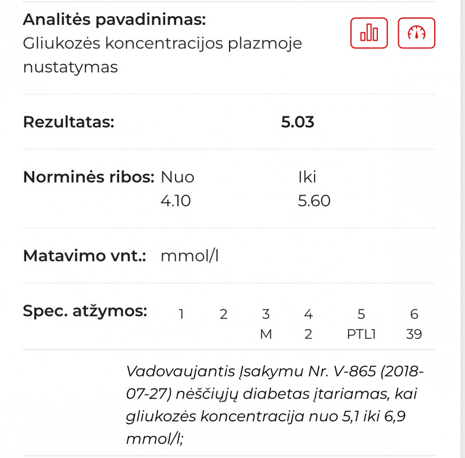
Task: Click the gauge indicator icon
Action: click(x=416, y=34)
